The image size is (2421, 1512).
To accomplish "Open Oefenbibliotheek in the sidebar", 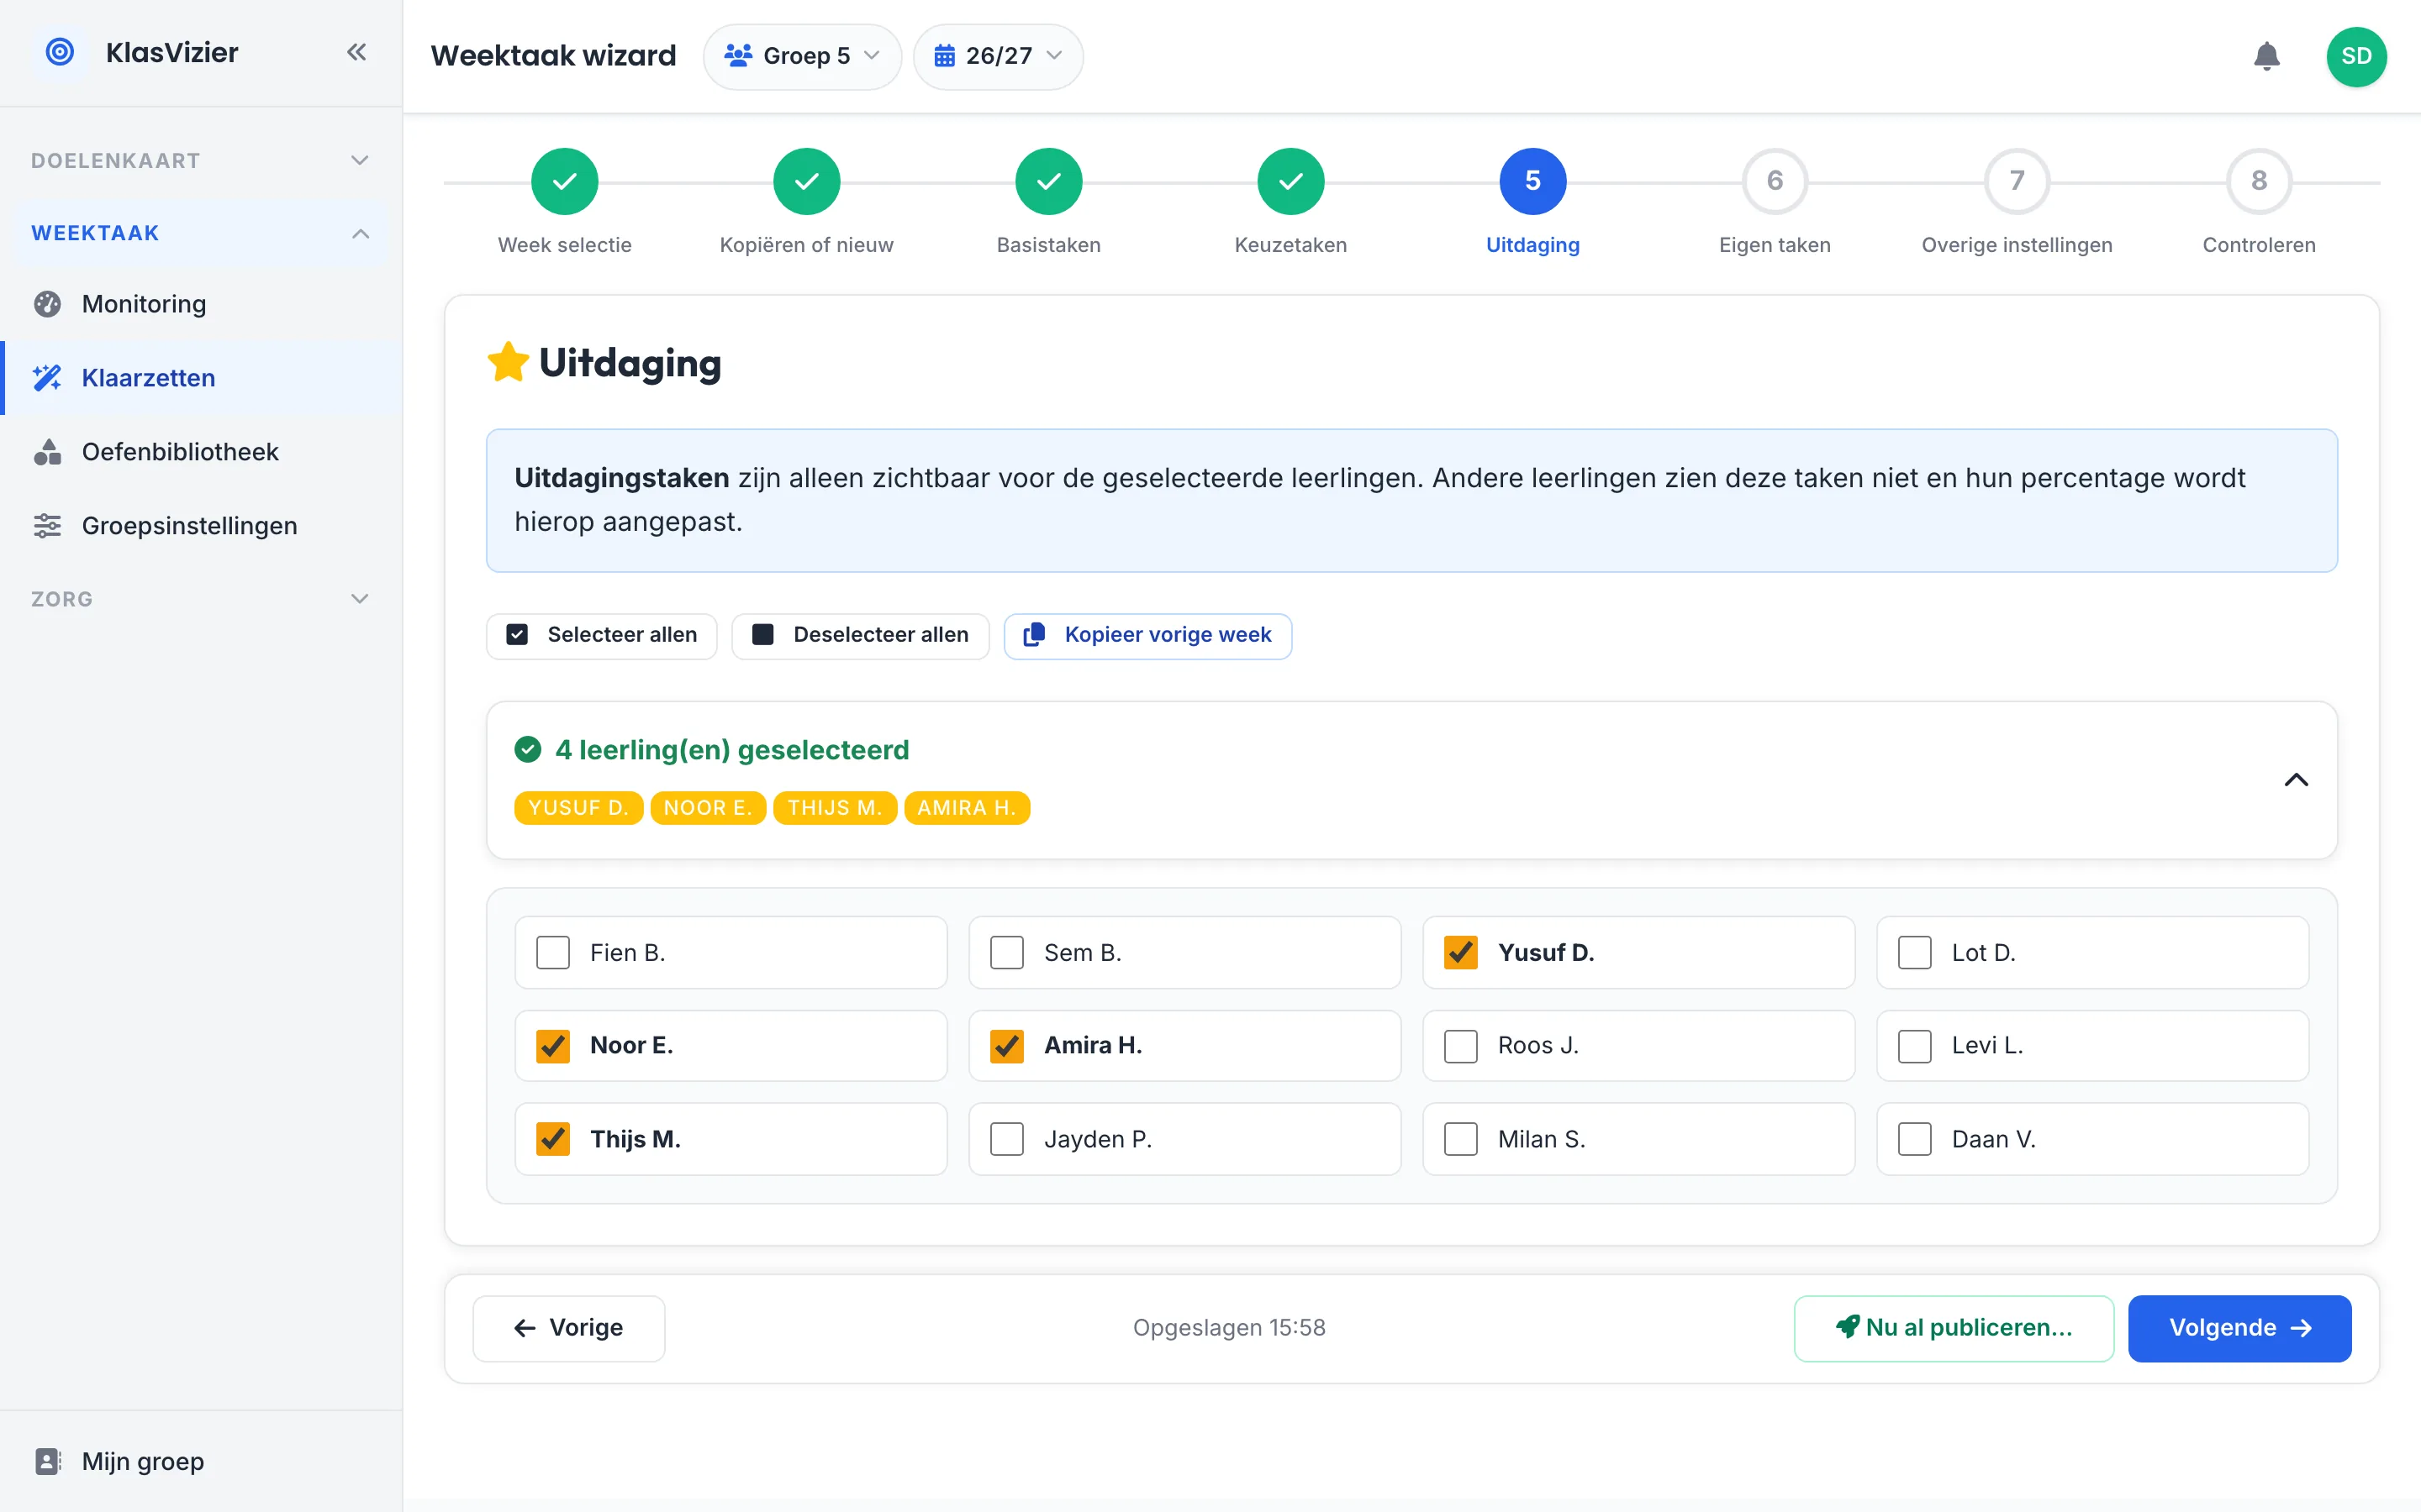I will [x=202, y=452].
